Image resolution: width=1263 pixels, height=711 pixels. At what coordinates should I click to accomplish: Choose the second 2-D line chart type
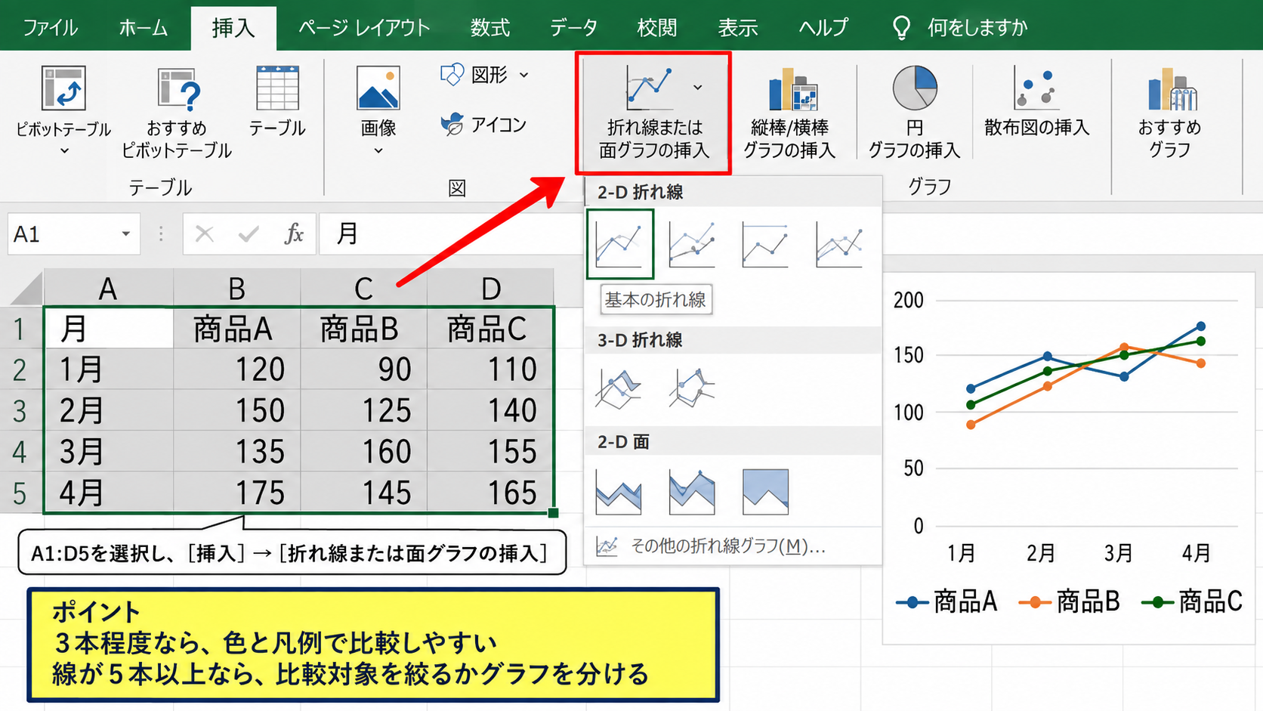coord(692,245)
